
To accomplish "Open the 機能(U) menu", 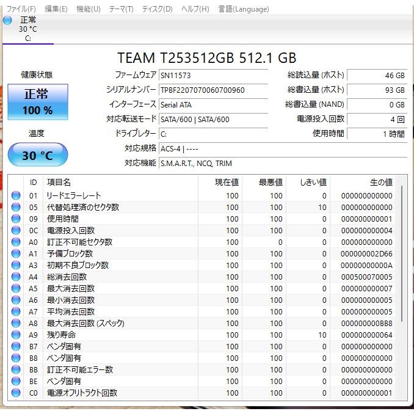I will click(88, 9).
